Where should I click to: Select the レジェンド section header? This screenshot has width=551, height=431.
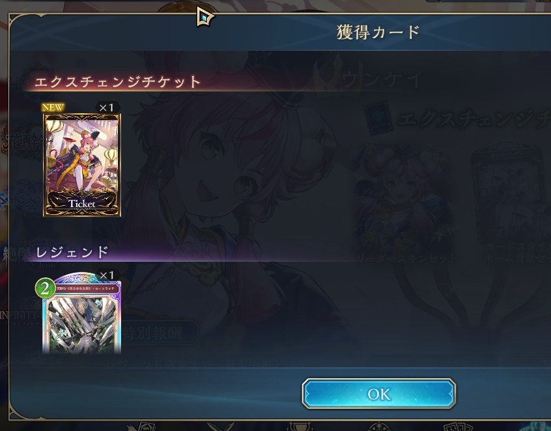[x=72, y=252]
